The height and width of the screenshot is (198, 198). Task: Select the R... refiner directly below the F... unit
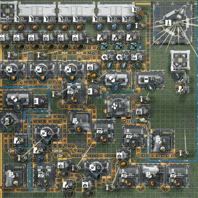(20, 140)
